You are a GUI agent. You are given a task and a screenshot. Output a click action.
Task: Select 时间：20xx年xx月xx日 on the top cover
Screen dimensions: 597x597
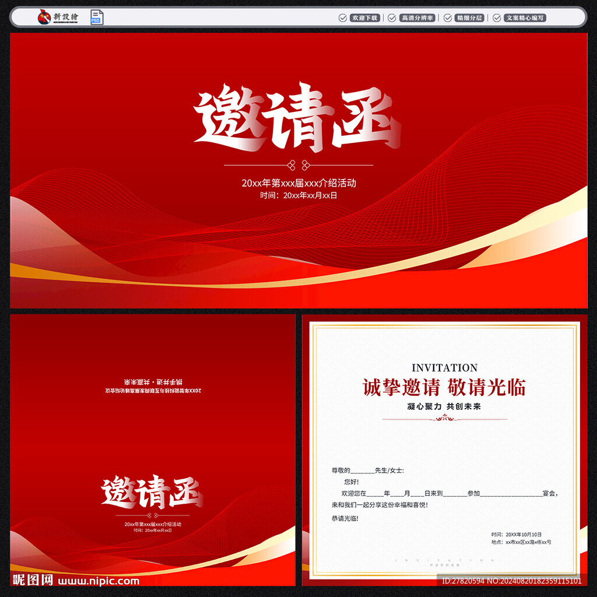pyautogui.click(x=299, y=195)
